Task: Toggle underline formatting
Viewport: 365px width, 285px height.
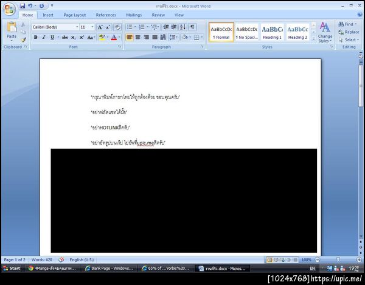Action: (52, 37)
